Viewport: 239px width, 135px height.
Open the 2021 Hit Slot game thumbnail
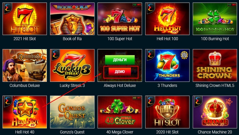(x=25, y=19)
